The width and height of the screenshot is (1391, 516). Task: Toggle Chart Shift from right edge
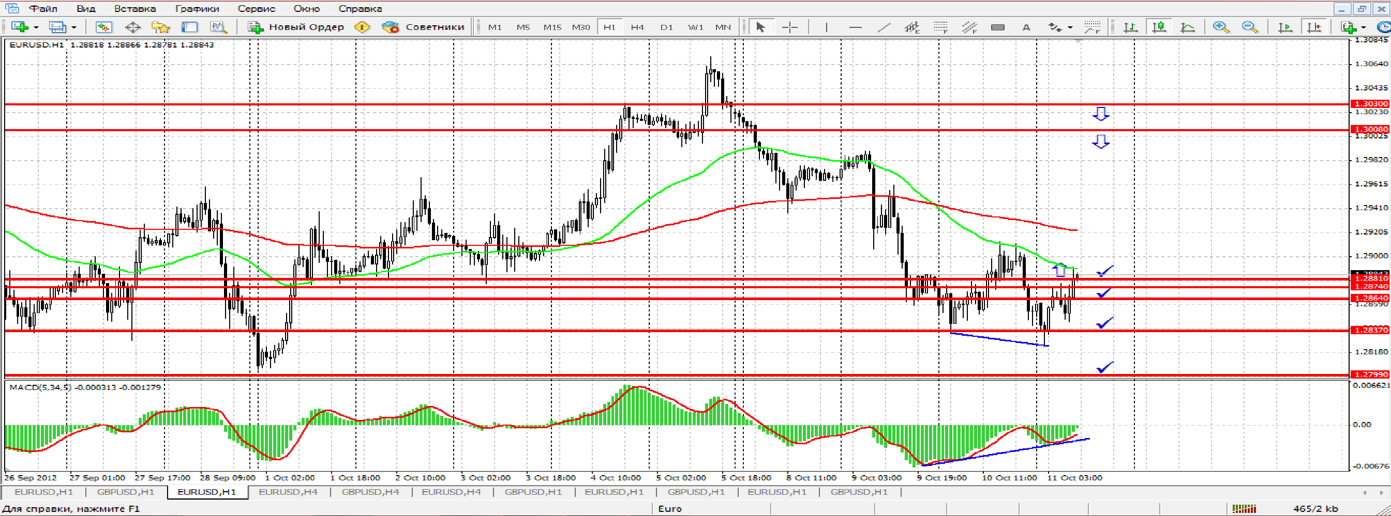(1314, 27)
